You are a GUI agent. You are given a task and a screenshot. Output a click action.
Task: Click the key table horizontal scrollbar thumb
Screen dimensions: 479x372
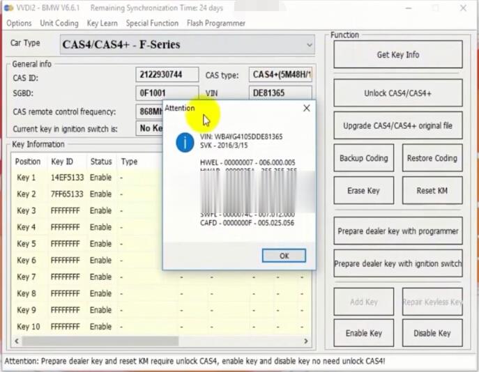[x=100, y=341]
